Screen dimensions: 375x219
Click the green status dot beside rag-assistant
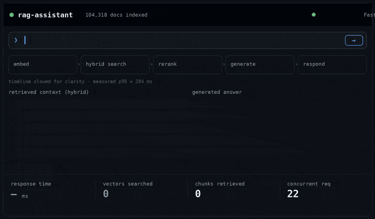tap(11, 15)
